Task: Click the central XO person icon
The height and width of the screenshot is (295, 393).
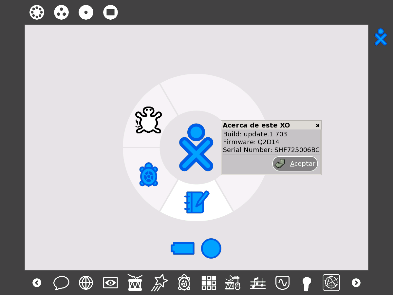Action: pyautogui.click(x=196, y=147)
